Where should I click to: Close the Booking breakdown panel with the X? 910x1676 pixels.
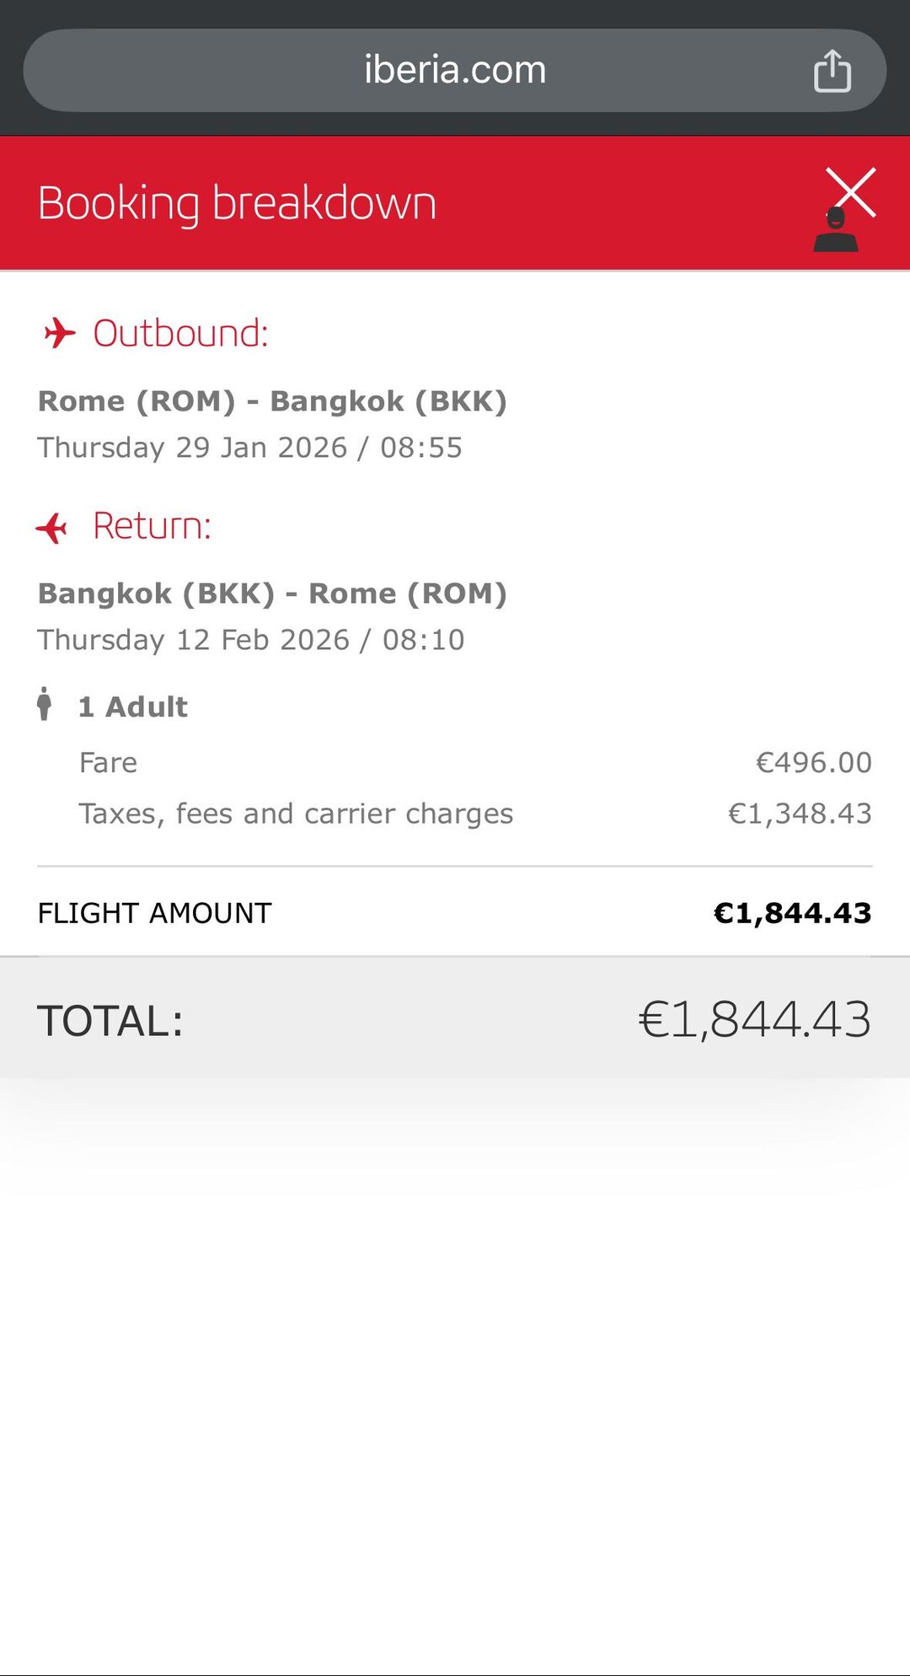[x=851, y=191]
